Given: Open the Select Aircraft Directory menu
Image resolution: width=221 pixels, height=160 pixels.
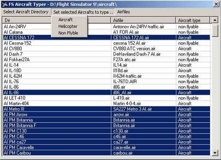Looking at the screenshot, I should coord(26,12).
